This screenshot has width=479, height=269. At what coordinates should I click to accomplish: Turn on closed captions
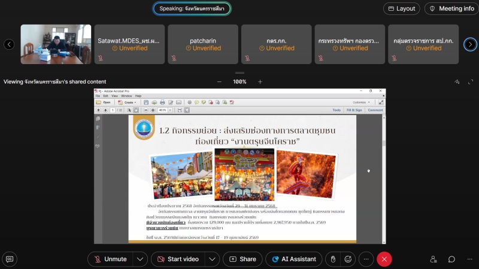pos(9,259)
